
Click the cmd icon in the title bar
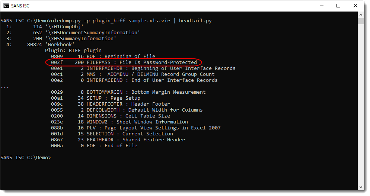(x=6, y=6)
